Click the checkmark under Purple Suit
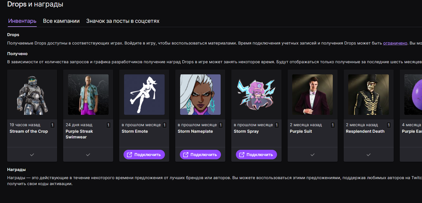 click(x=312, y=155)
